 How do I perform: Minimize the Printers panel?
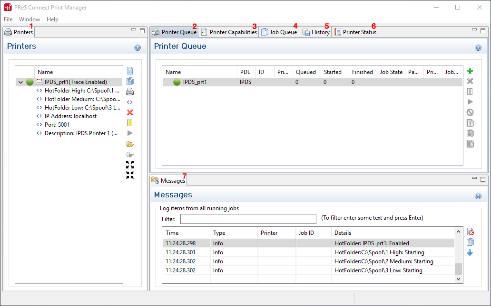point(134,30)
